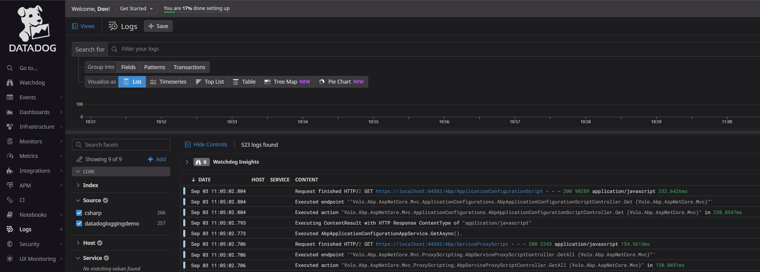Select the Fields grouping tab
760x272 pixels.
pyautogui.click(x=128, y=67)
